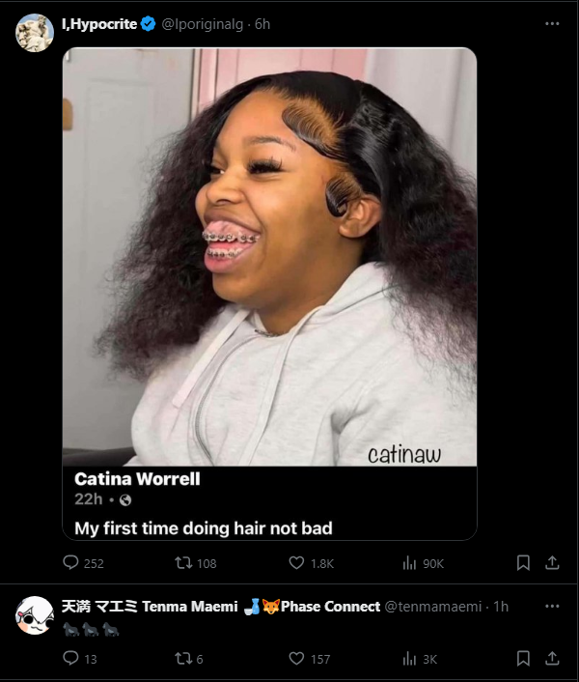The height and width of the screenshot is (682, 579).
Task: Open the @tenmamaemi handle link
Action: 433,607
